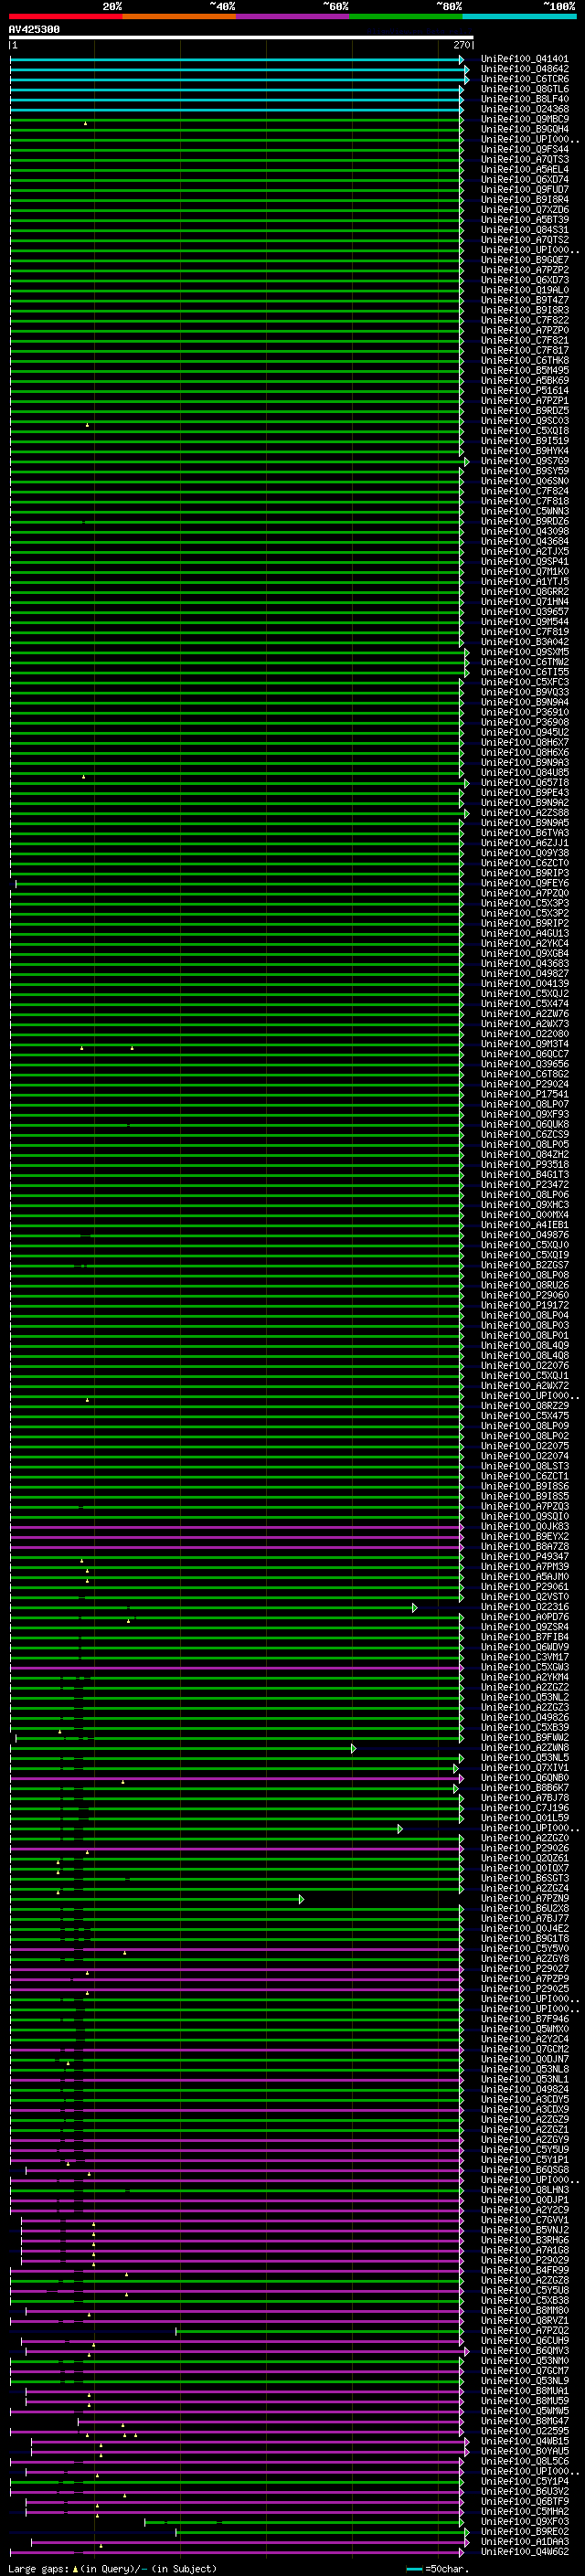Click the cyan ~100% identity legend segment
The width and height of the screenshot is (585, 2576).
pyautogui.click(x=520, y=16)
